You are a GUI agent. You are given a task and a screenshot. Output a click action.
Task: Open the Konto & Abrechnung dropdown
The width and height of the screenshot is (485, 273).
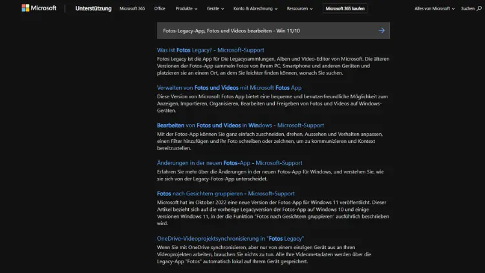click(255, 9)
